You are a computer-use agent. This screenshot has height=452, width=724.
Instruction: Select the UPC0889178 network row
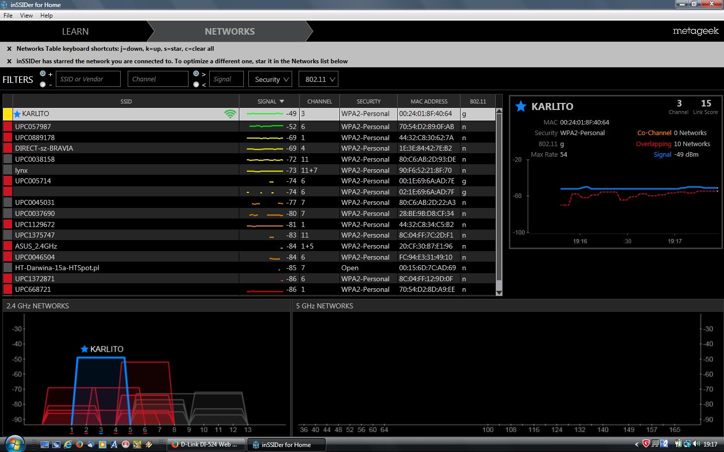click(249, 138)
